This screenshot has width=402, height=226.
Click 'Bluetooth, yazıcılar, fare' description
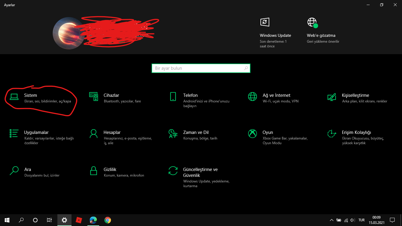[x=122, y=101]
